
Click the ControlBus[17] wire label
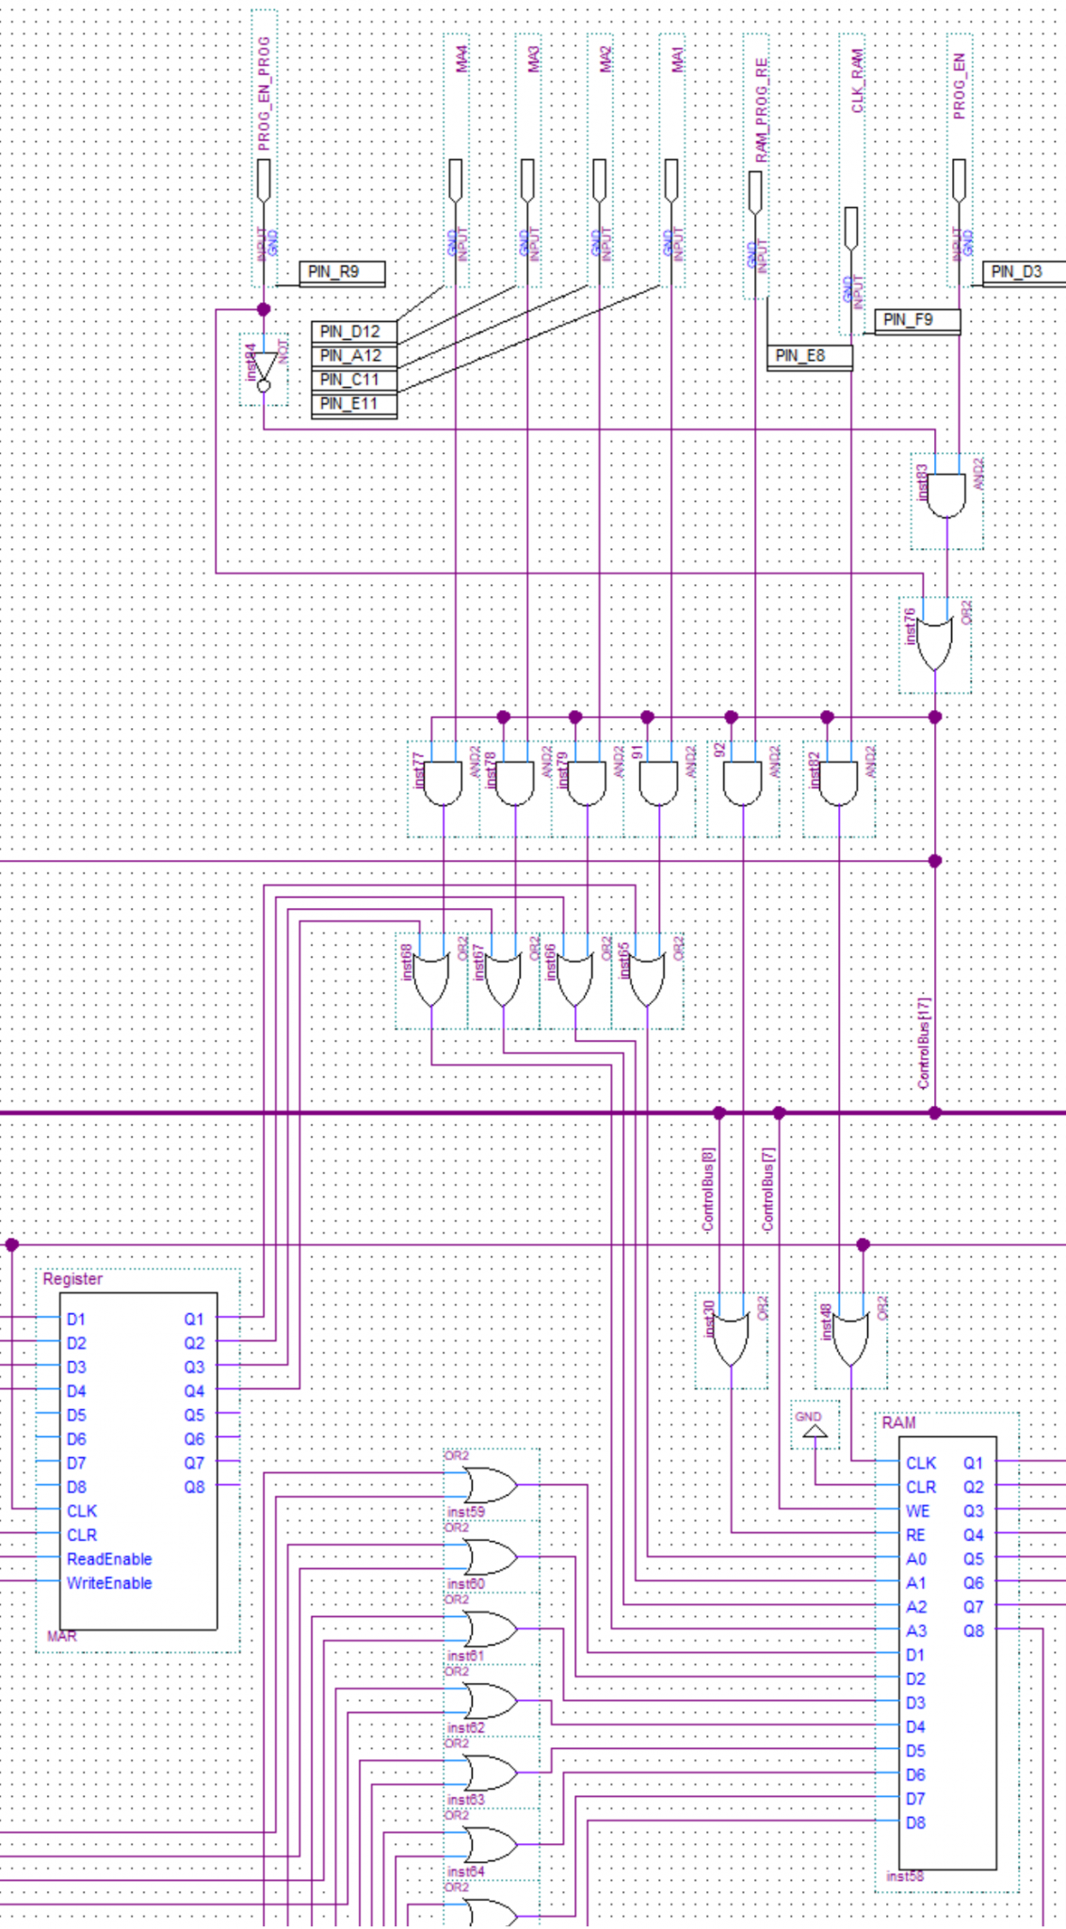coord(923,1043)
